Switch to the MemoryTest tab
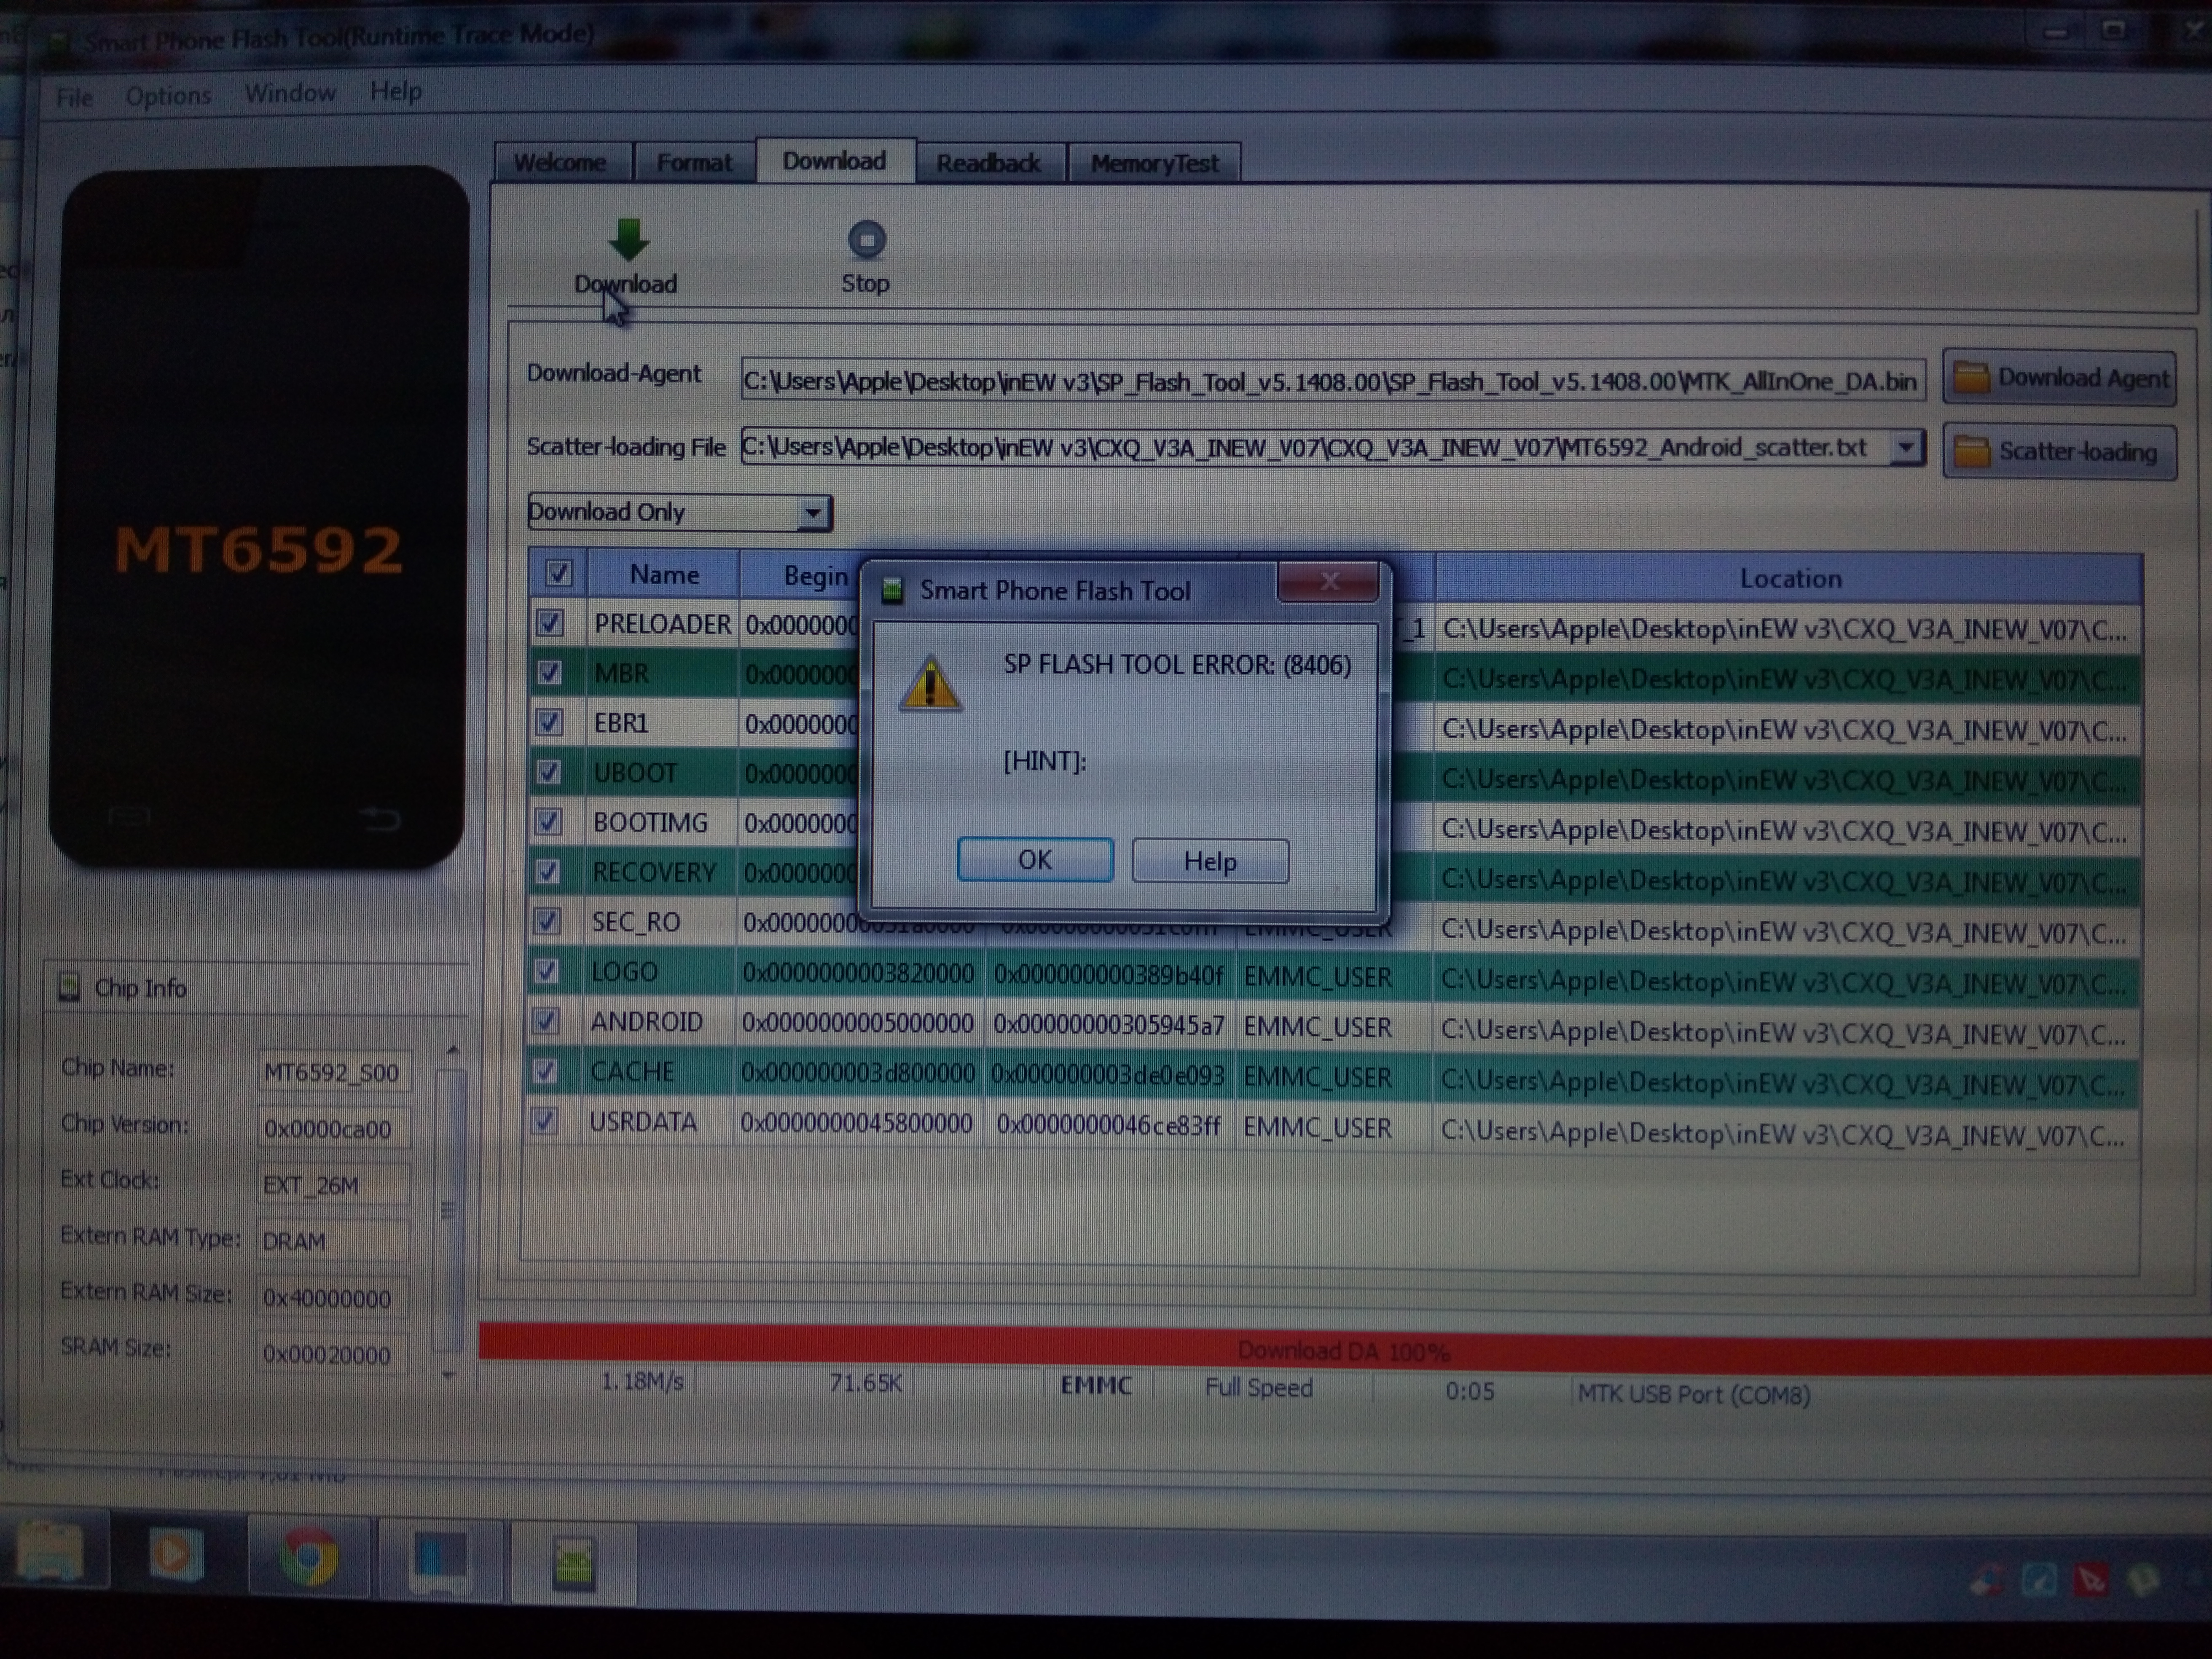This screenshot has height=1659, width=2212. tap(1154, 163)
